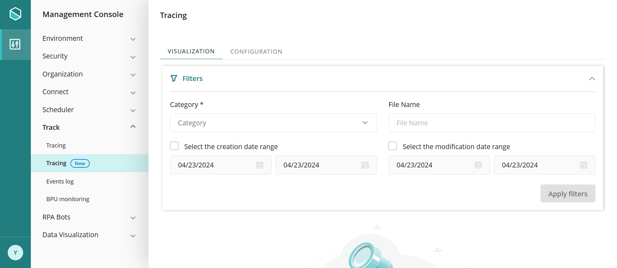The height and width of the screenshot is (268, 617).
Task: Expand the RPA Bots menu section
Action: (x=89, y=217)
